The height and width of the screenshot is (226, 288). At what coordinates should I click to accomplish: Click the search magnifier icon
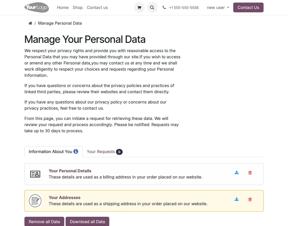click(152, 7)
